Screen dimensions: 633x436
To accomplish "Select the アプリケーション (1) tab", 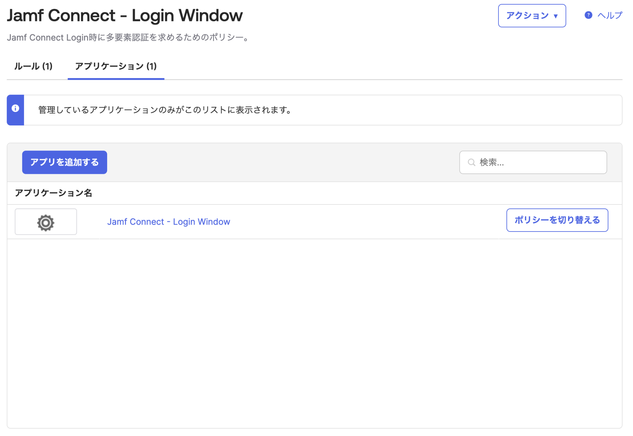I will pyautogui.click(x=116, y=66).
